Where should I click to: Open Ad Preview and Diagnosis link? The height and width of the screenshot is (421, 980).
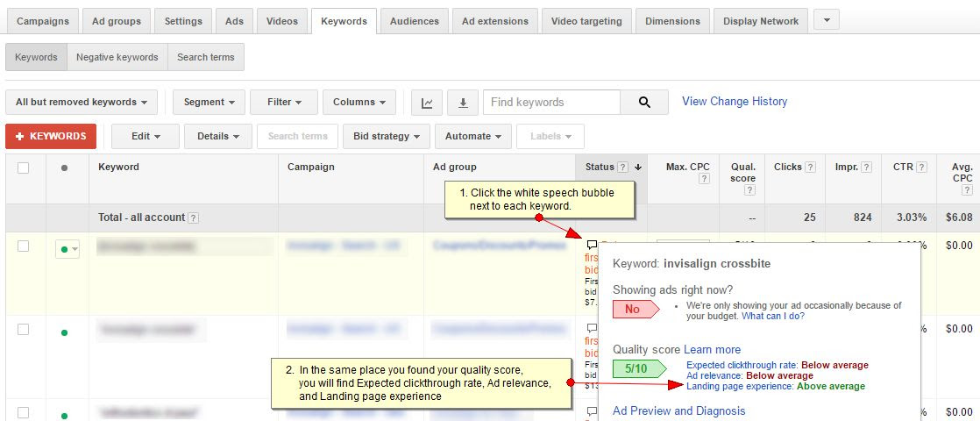point(678,411)
